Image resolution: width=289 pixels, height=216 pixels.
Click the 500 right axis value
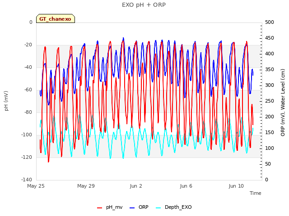[x=270, y=22]
